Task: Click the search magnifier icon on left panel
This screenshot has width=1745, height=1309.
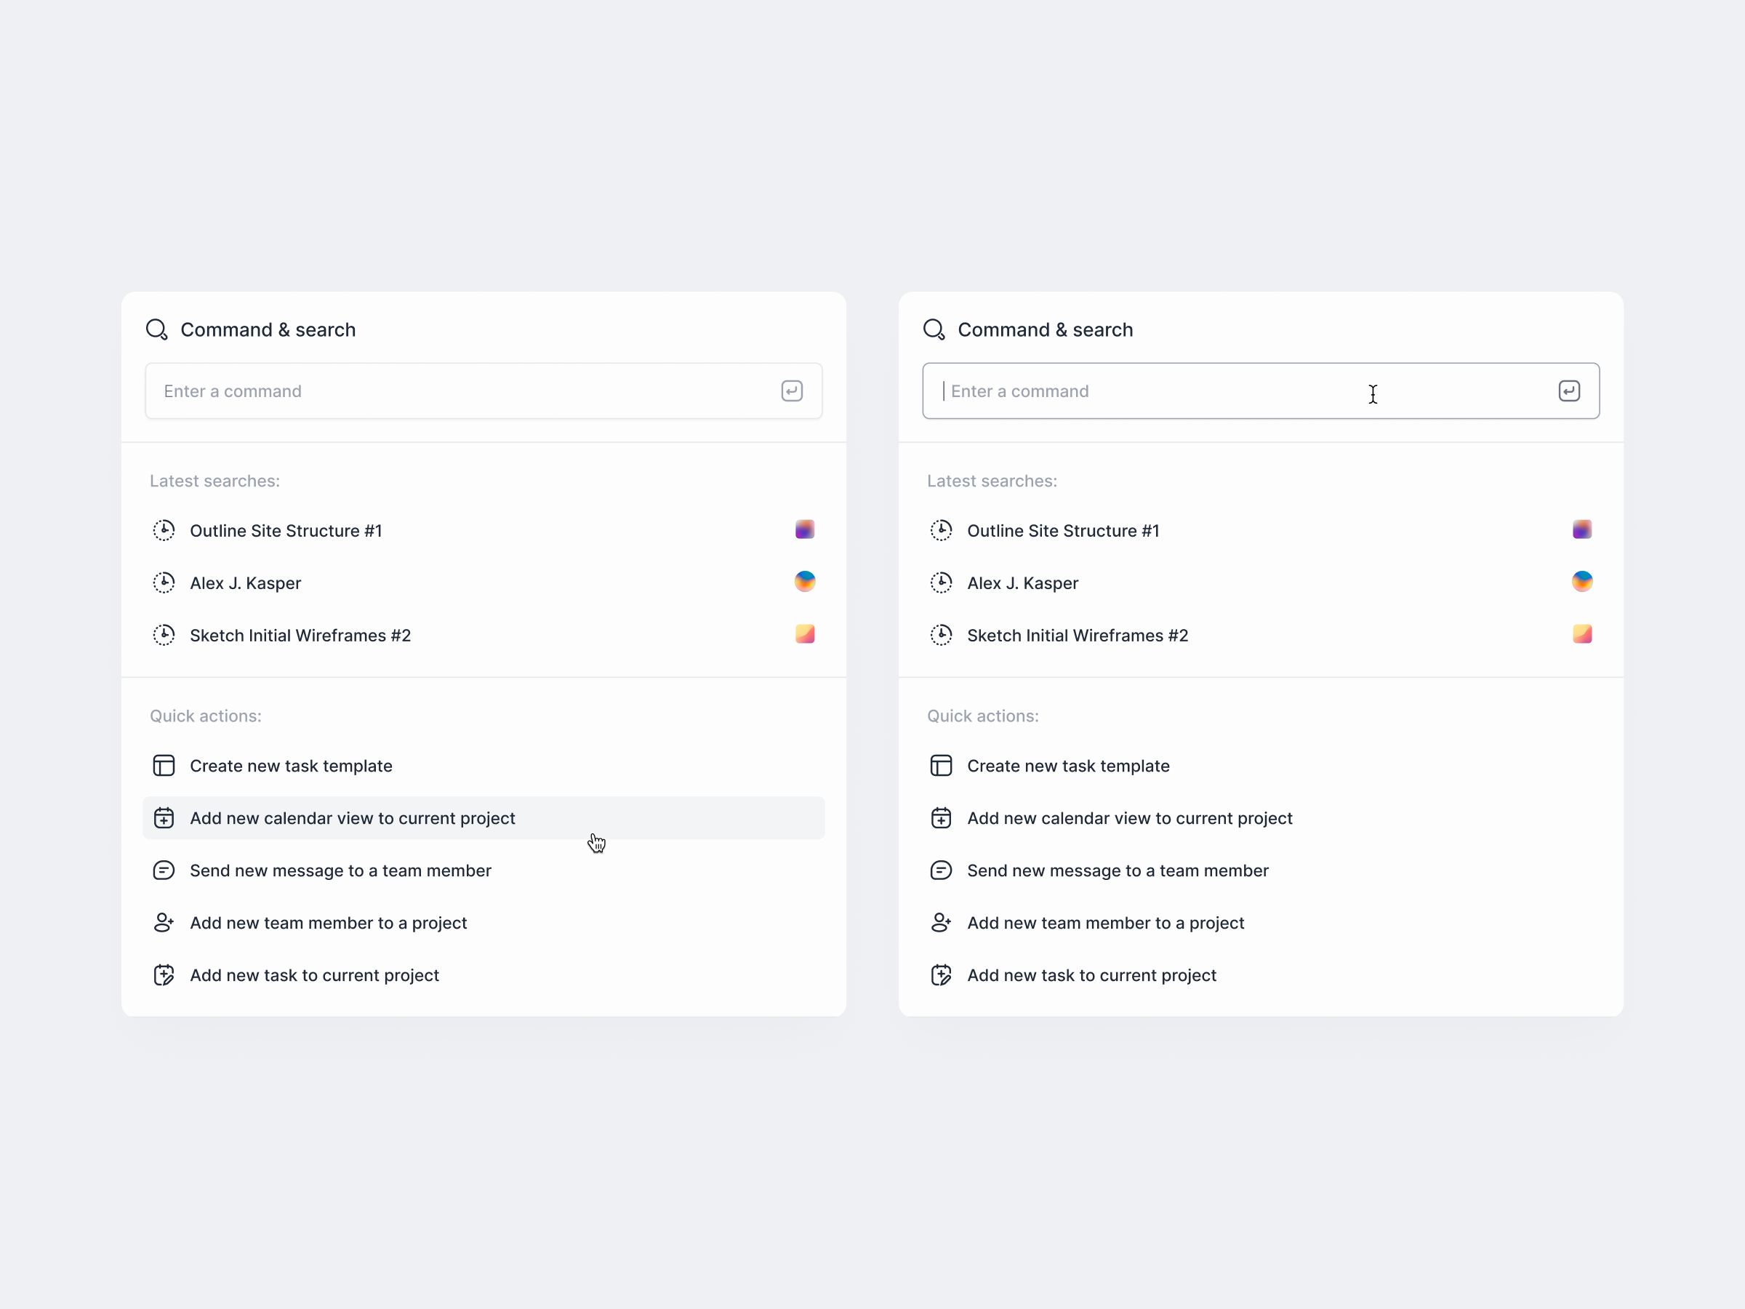Action: (x=156, y=329)
